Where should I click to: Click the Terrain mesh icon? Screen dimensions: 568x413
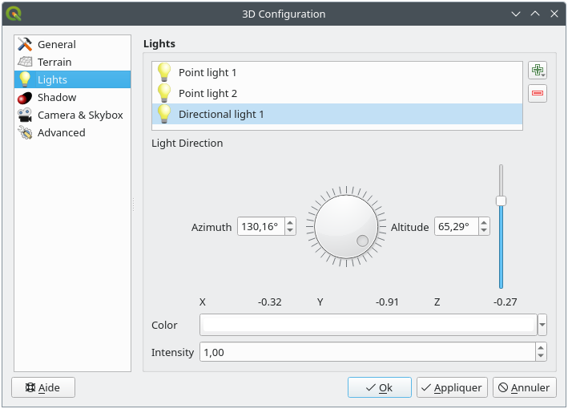25,62
